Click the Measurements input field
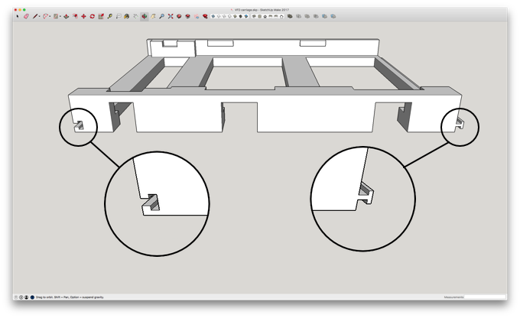Screen dimensions: 520x318 485,297
